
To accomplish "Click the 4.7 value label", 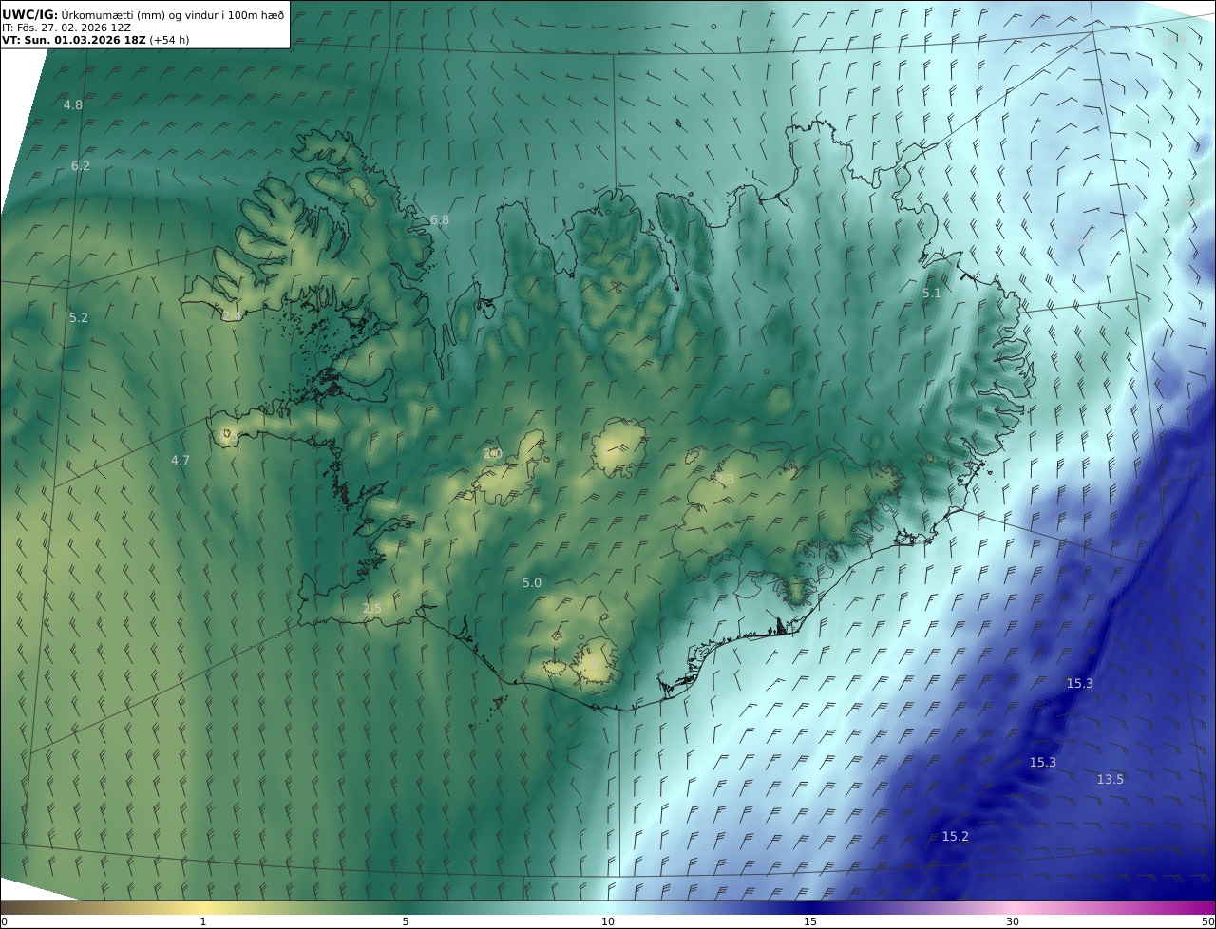I will pos(180,460).
